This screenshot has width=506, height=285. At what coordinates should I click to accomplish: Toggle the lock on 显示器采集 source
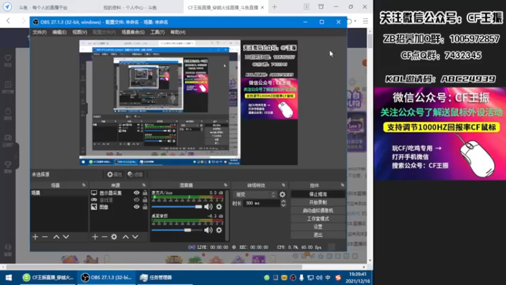[145, 193]
